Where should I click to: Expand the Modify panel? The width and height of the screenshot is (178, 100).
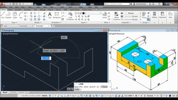[x=38, y=22]
